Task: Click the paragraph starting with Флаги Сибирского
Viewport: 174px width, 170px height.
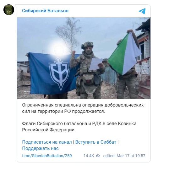Action: [x=79, y=127]
